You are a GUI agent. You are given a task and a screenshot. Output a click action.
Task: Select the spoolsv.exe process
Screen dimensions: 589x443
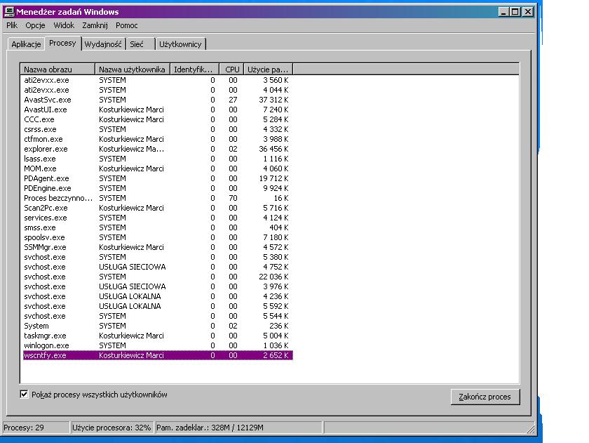(158, 237)
